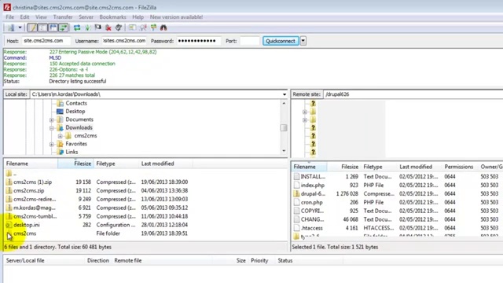Toggle directory comparison icon
The width and height of the screenshot is (503, 283).
(143, 28)
